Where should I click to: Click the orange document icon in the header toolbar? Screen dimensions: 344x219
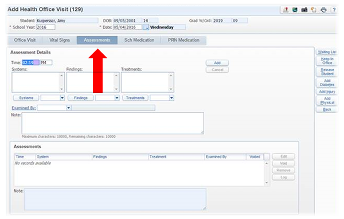pos(314,10)
